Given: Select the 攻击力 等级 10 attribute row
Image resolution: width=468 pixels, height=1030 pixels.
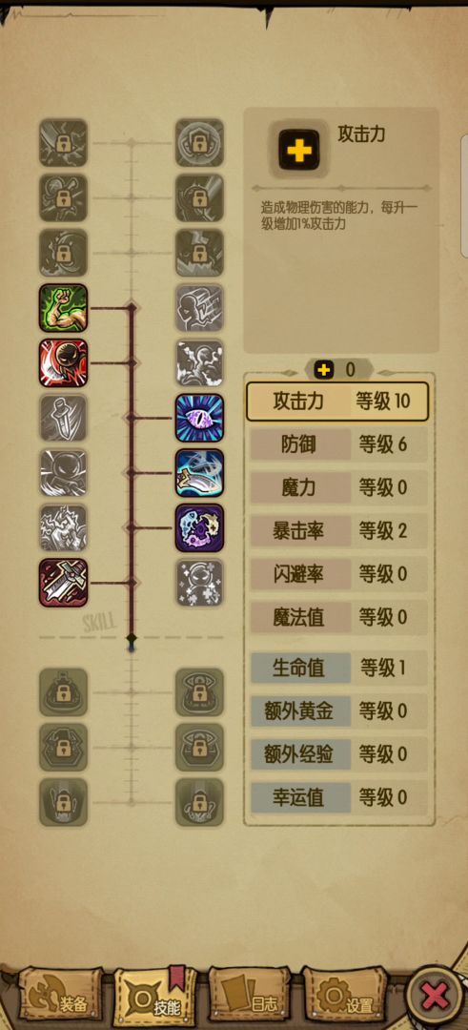Looking at the screenshot, I should [337, 402].
